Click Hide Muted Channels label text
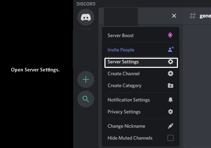 coord(130,138)
